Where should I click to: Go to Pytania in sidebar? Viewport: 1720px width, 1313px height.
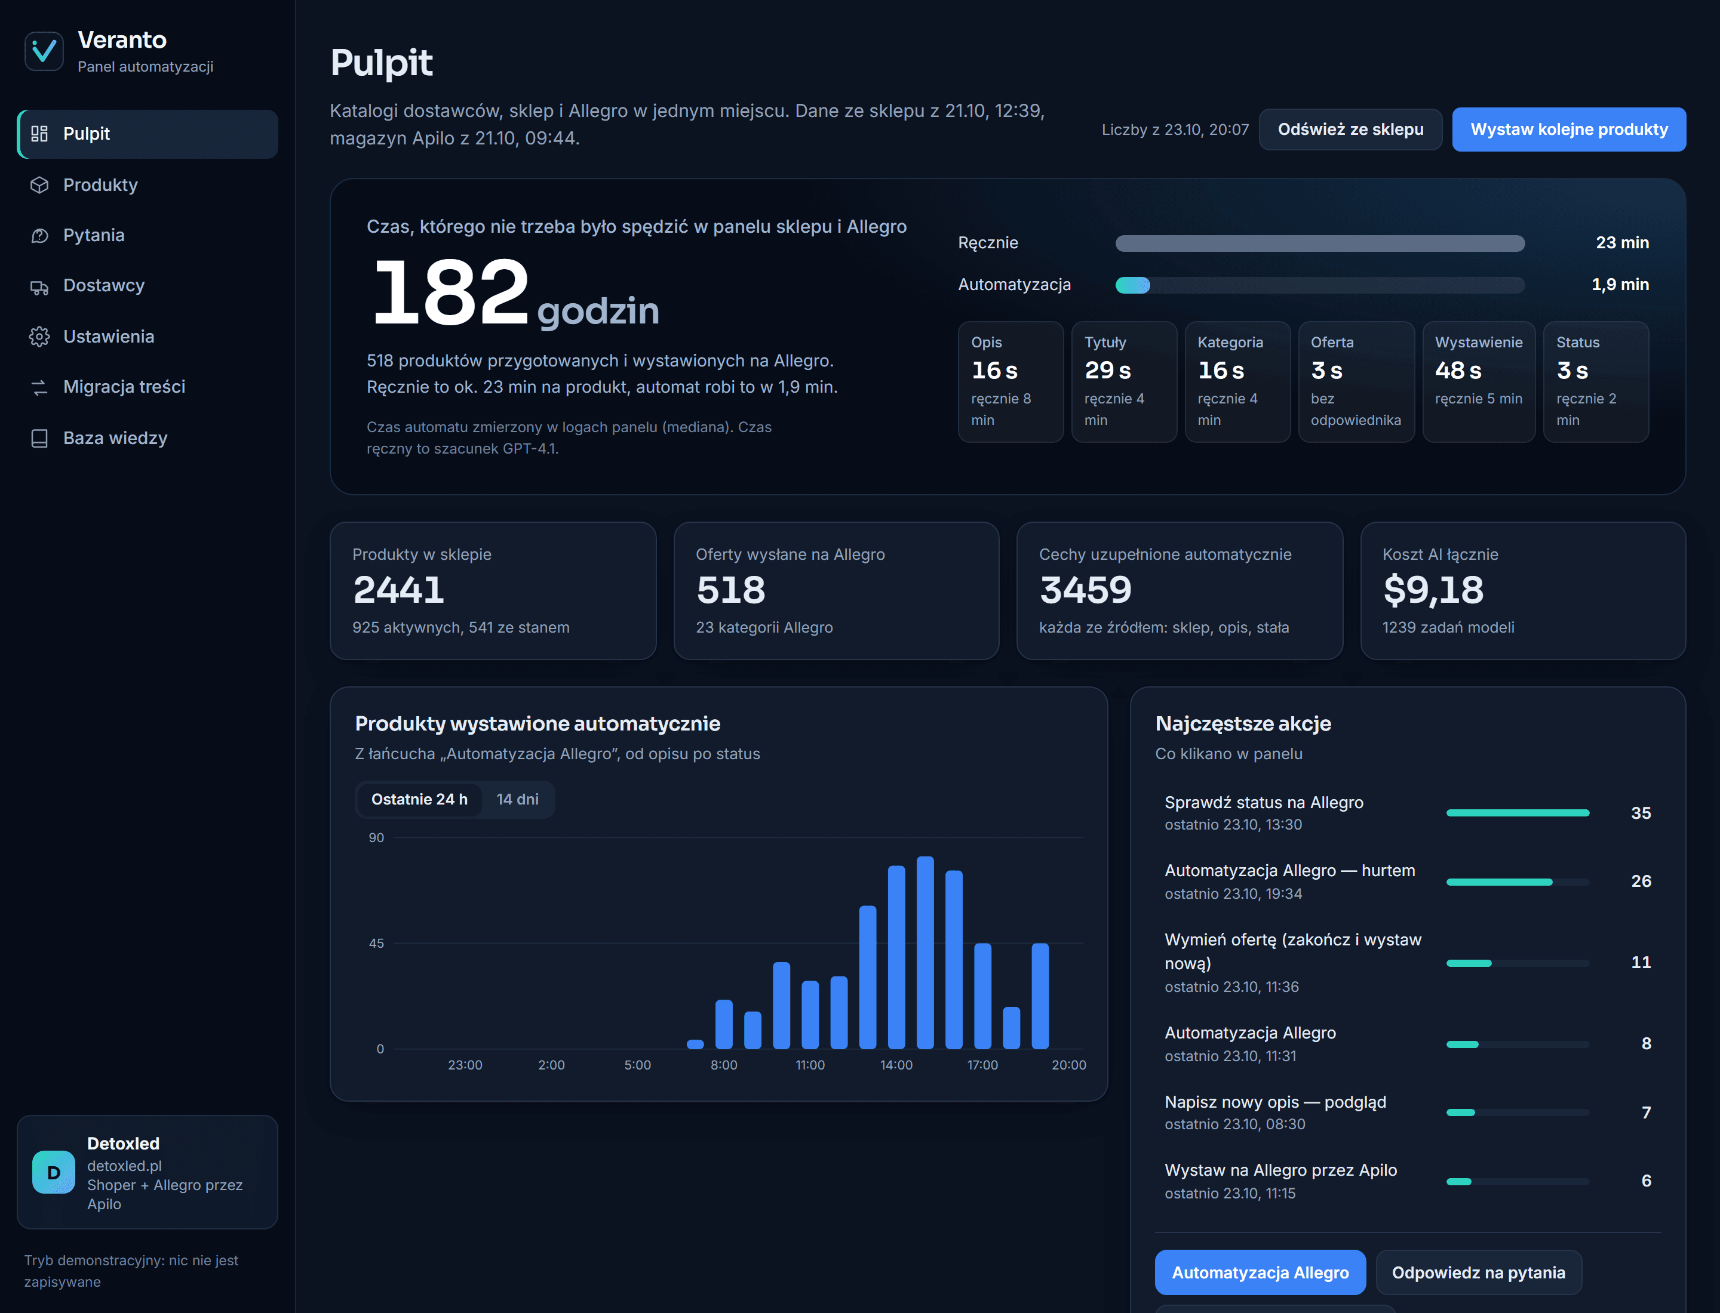[147, 235]
